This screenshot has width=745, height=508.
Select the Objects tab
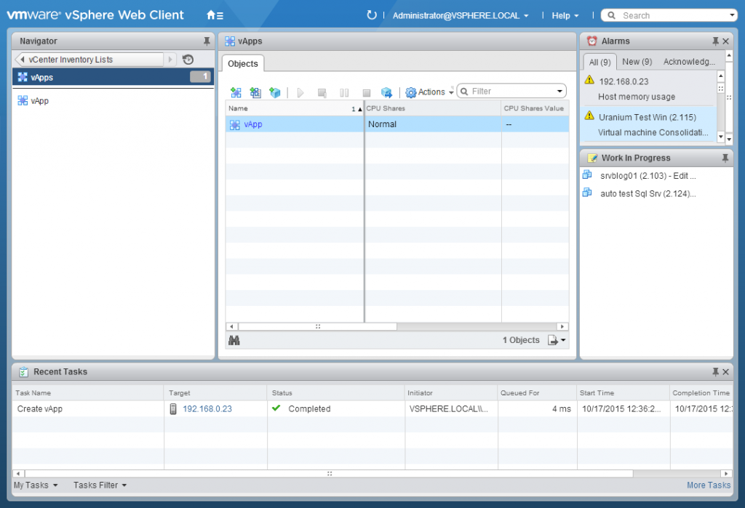(243, 64)
